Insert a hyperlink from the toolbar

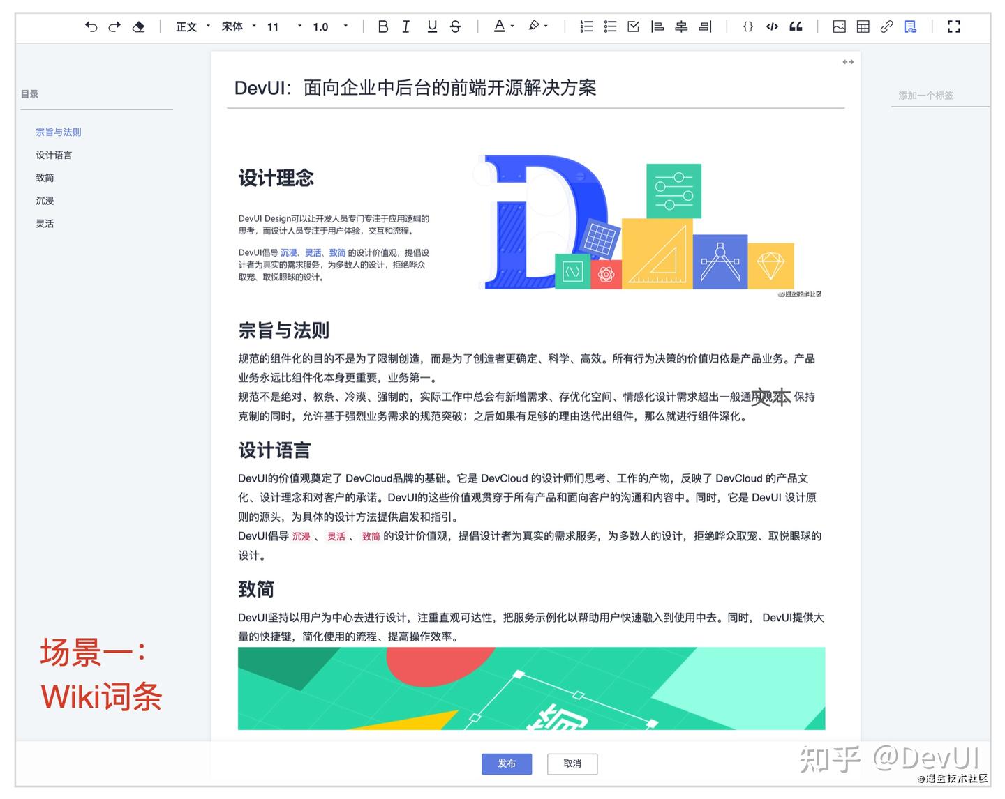click(886, 26)
